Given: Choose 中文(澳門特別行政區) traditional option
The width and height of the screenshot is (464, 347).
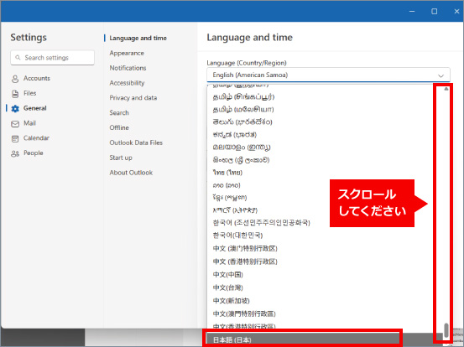Looking at the screenshot, I should (244, 313).
